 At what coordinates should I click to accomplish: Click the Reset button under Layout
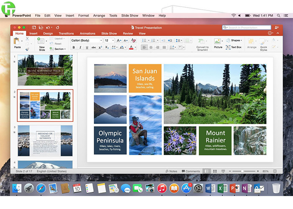57,43
